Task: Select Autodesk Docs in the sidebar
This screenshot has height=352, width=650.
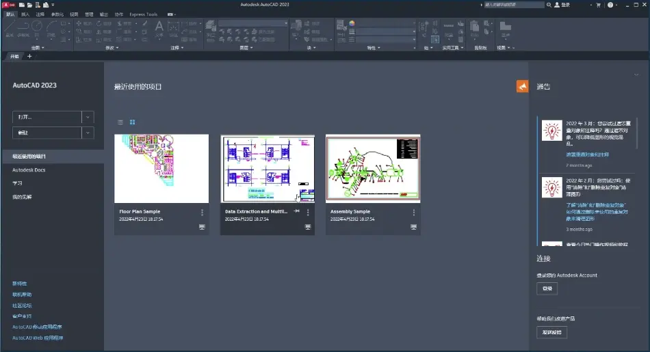Action: 29,170
